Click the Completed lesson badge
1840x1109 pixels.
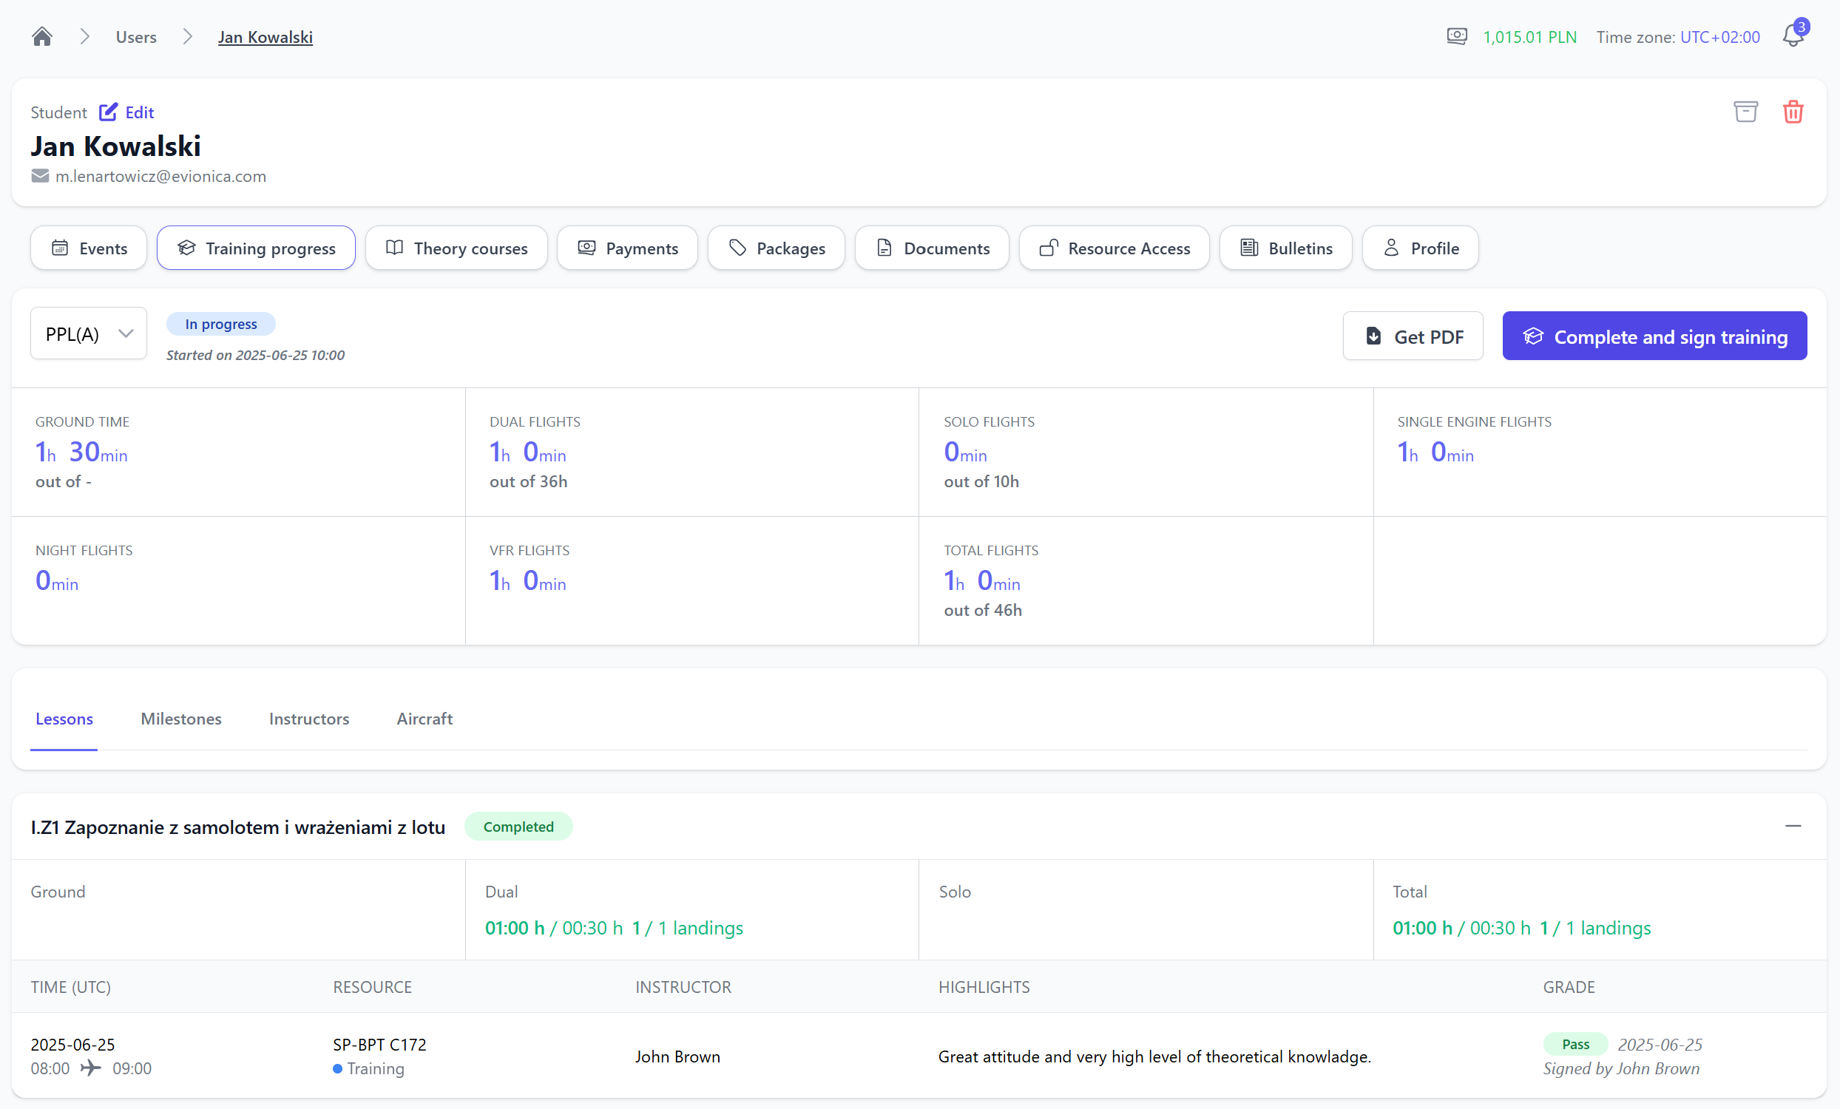[518, 827]
